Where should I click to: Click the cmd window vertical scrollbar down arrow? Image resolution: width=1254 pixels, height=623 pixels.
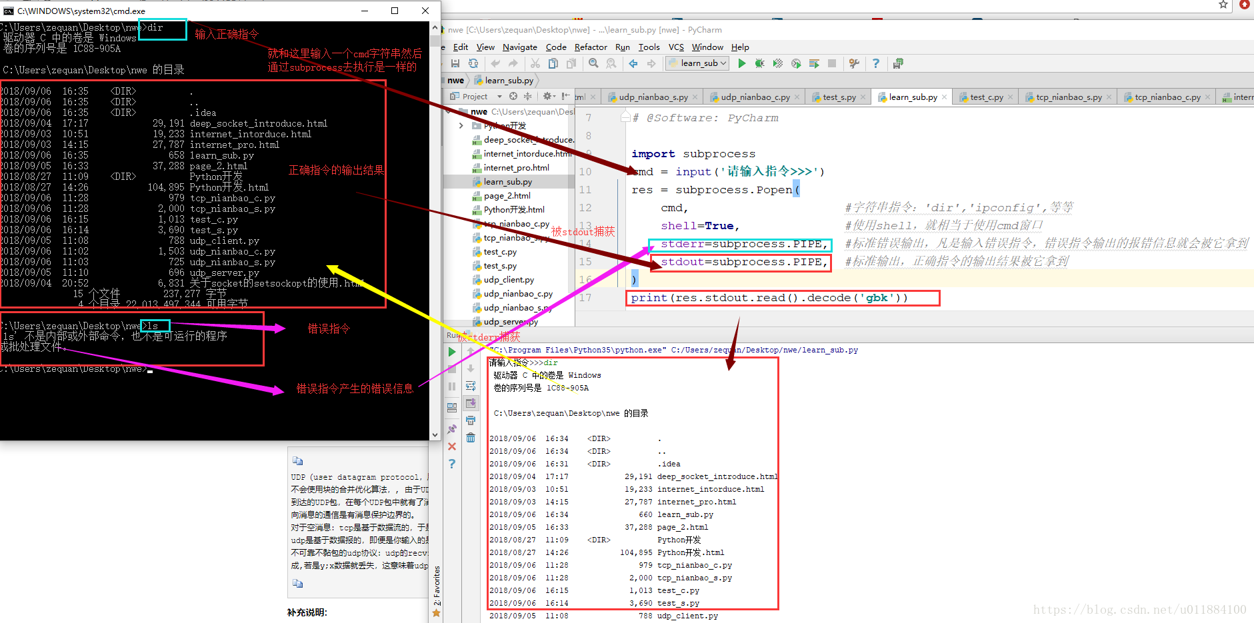[x=435, y=435]
